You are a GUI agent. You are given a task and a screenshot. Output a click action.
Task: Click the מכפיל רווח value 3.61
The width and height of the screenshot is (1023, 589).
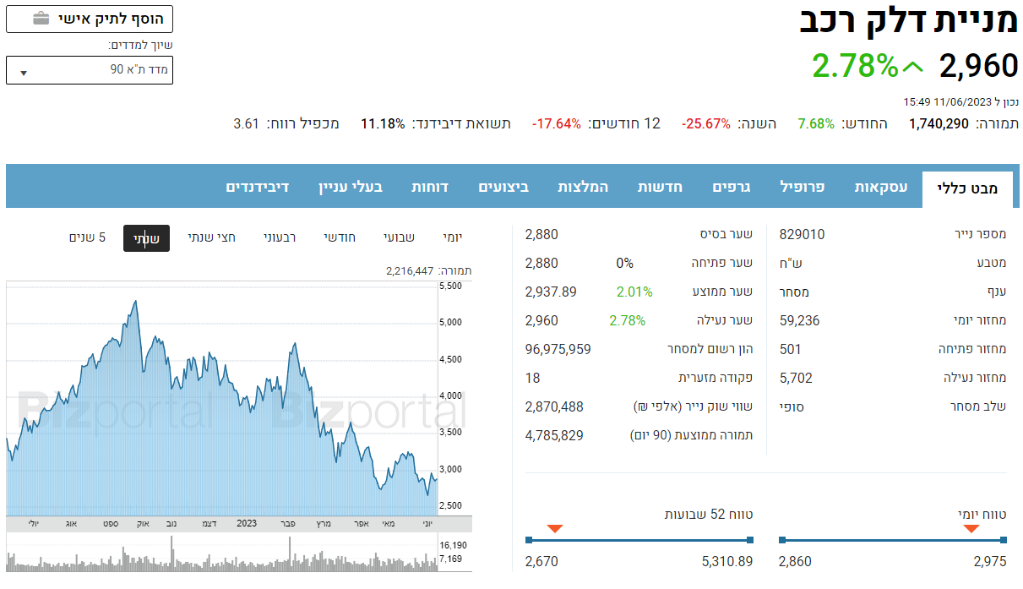[246, 123]
